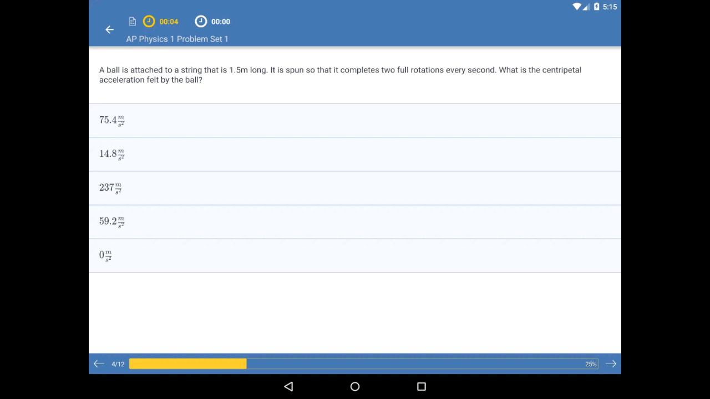Select answer 14.8 m/s²
The image size is (710, 399).
click(355, 154)
